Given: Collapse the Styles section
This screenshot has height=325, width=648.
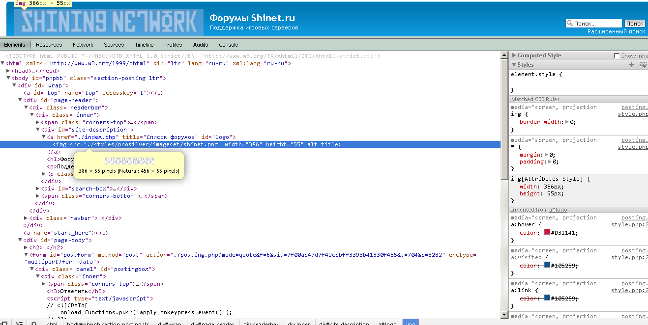Looking at the screenshot, I should click(x=514, y=65).
